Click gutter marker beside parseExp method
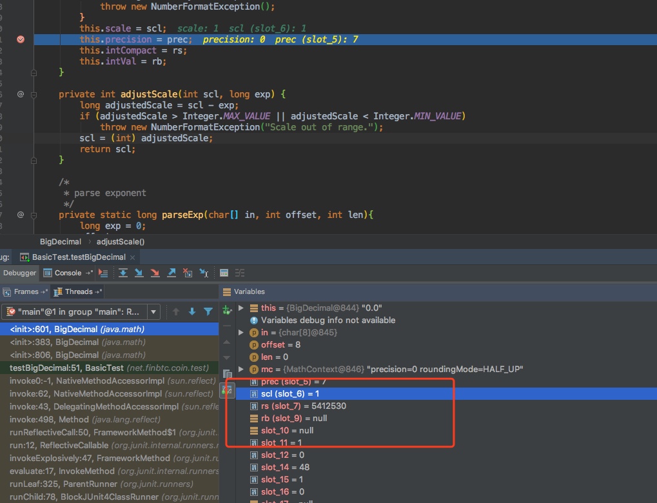This screenshot has height=503, width=657. click(21, 215)
